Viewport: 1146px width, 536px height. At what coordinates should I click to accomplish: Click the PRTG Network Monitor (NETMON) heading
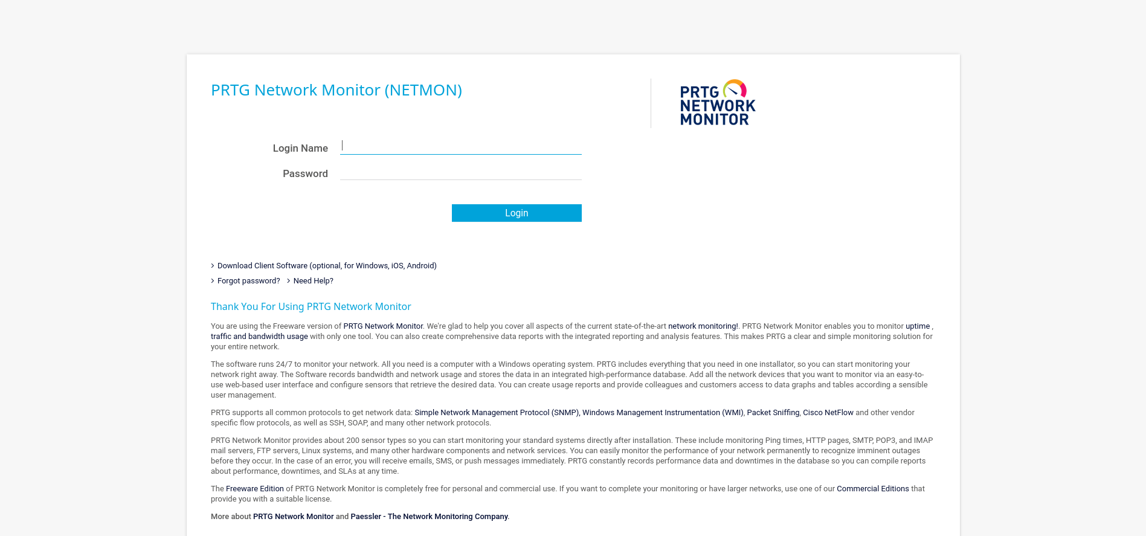click(336, 89)
